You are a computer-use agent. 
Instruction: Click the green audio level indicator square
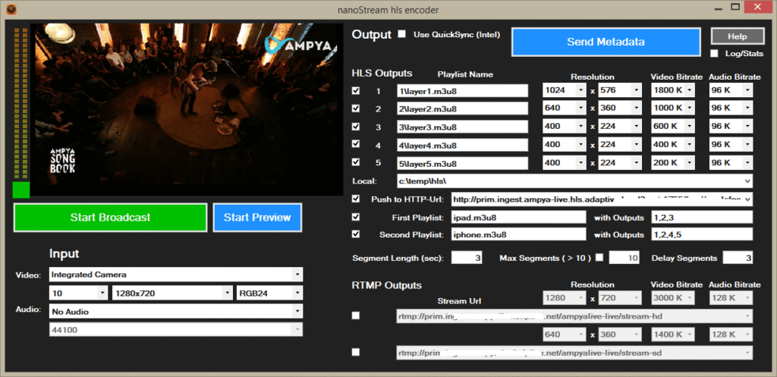(x=21, y=190)
